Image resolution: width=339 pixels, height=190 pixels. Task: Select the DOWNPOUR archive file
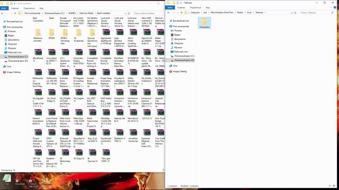[133, 56]
